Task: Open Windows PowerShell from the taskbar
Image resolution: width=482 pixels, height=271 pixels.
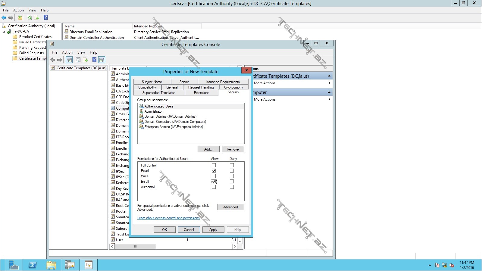Action: point(33,265)
